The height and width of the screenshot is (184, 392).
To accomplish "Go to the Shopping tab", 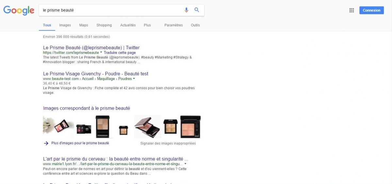I will [104, 25].
